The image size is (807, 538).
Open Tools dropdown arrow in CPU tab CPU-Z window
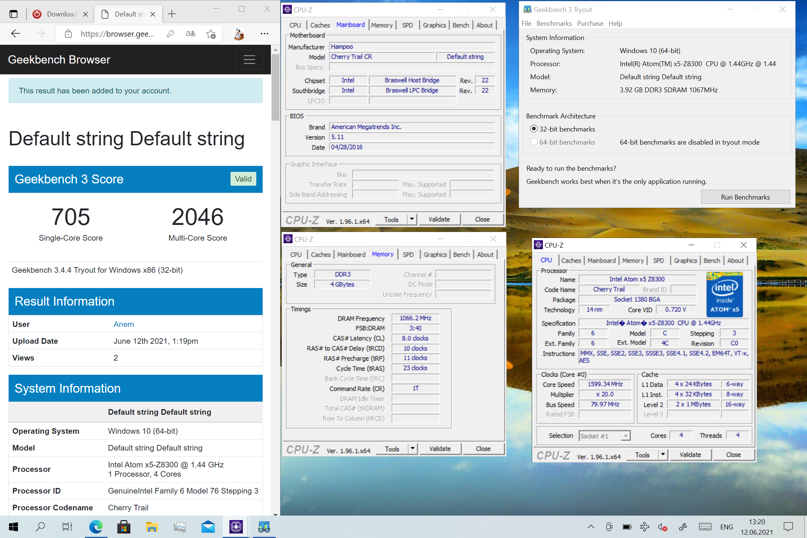pyautogui.click(x=663, y=455)
